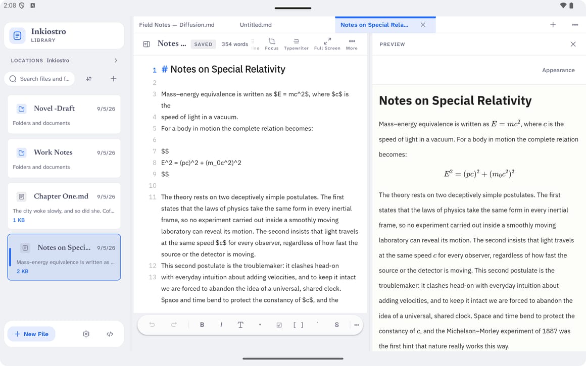Click the Redo arrow in formatting bar

174,325
